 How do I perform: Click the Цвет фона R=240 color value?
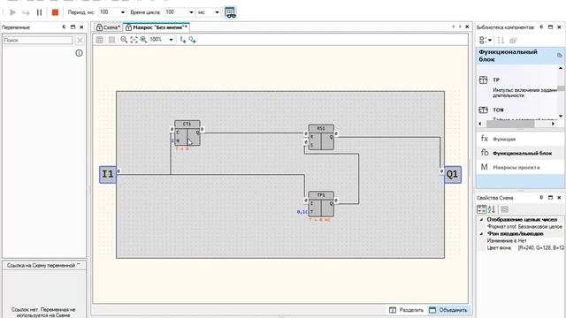pyautogui.click(x=541, y=247)
